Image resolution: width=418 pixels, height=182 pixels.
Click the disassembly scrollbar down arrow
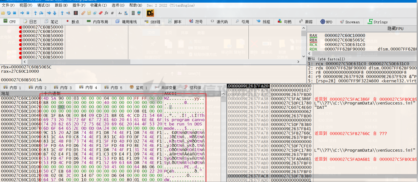(x=304, y=57)
